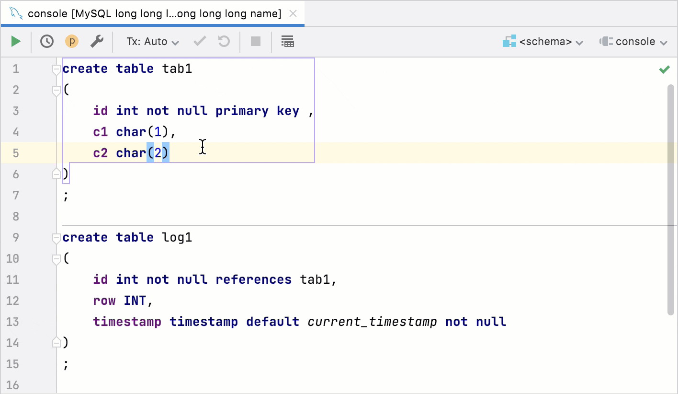Click the Stop query square icon
This screenshot has width=678, height=394.
255,41
